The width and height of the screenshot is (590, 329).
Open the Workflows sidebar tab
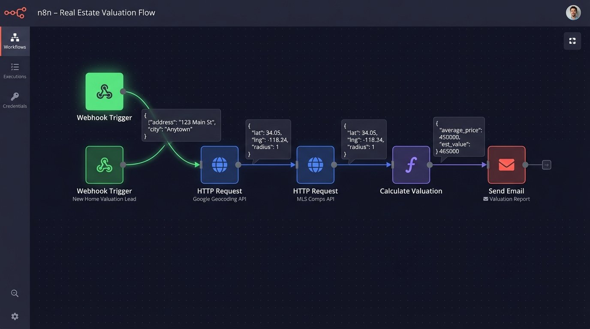15,41
